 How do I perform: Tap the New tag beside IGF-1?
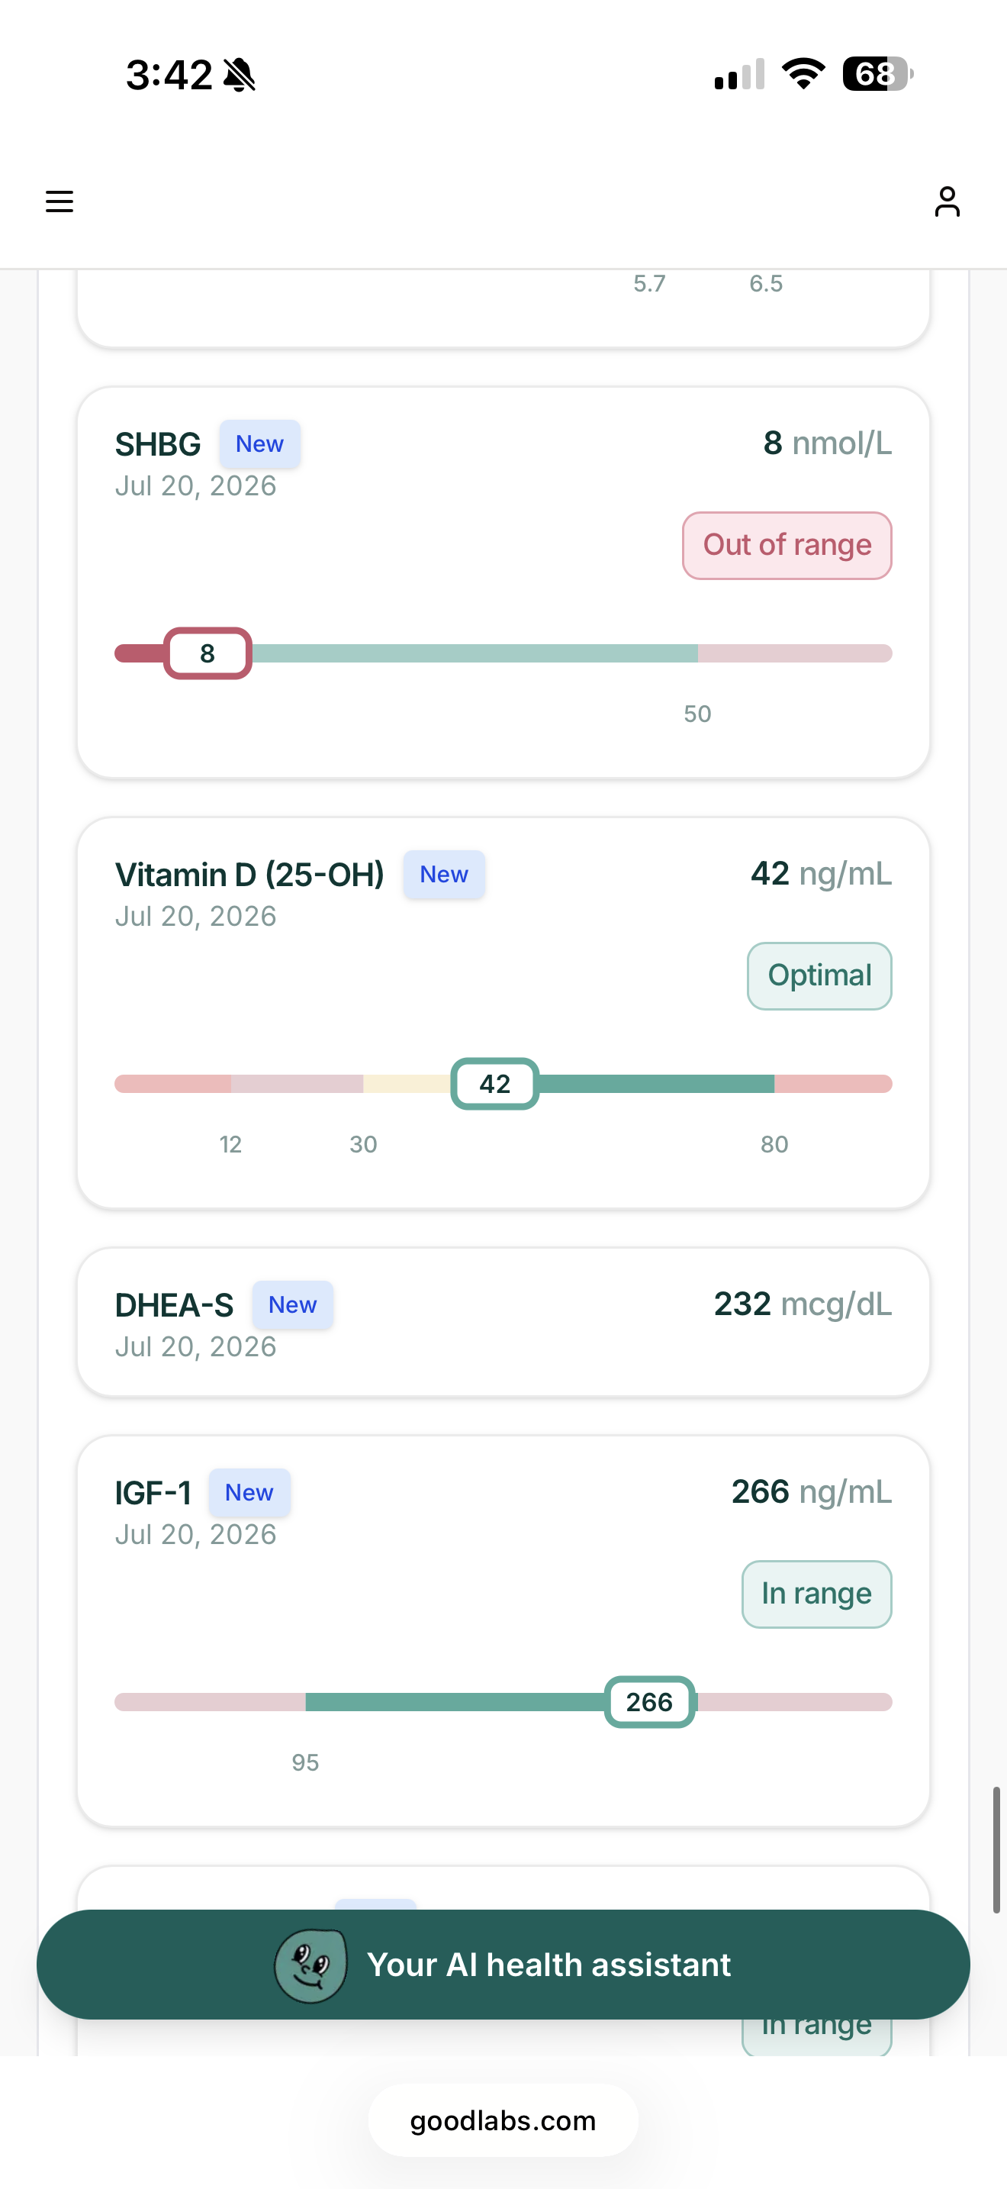pyautogui.click(x=249, y=1493)
